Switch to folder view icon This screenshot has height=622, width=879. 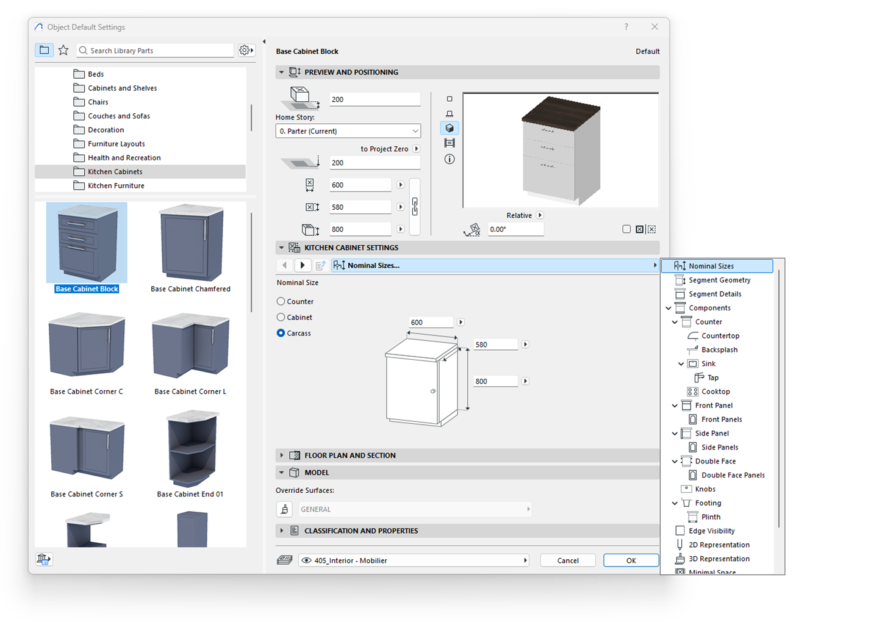[44, 50]
